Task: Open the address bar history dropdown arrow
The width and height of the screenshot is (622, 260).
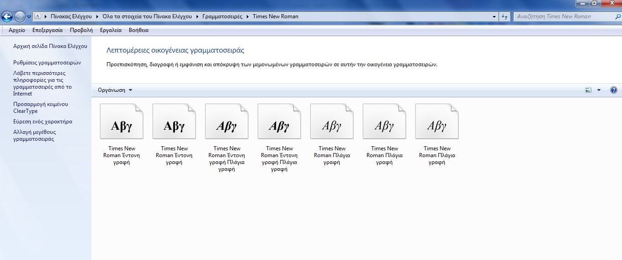Action: (494, 16)
